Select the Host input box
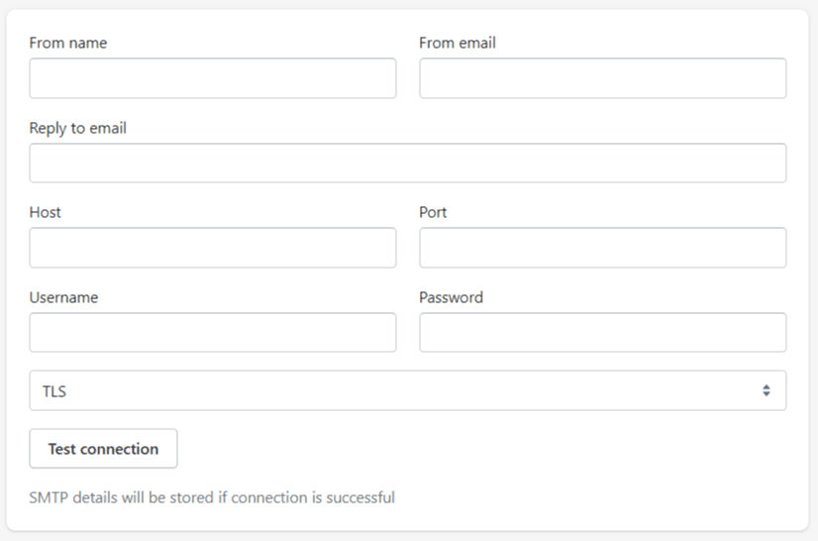 (x=212, y=248)
